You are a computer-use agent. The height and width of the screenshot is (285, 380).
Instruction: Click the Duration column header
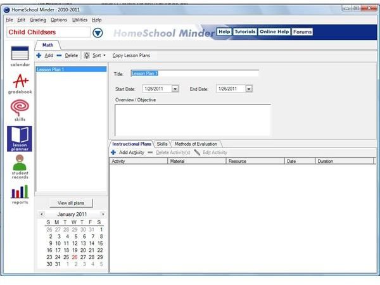(345, 161)
